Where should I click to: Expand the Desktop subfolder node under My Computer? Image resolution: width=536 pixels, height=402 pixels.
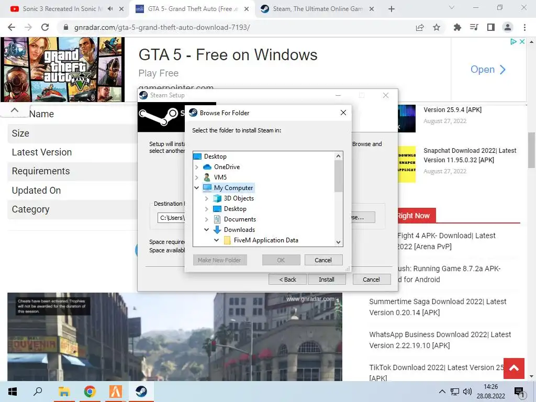[x=206, y=209]
